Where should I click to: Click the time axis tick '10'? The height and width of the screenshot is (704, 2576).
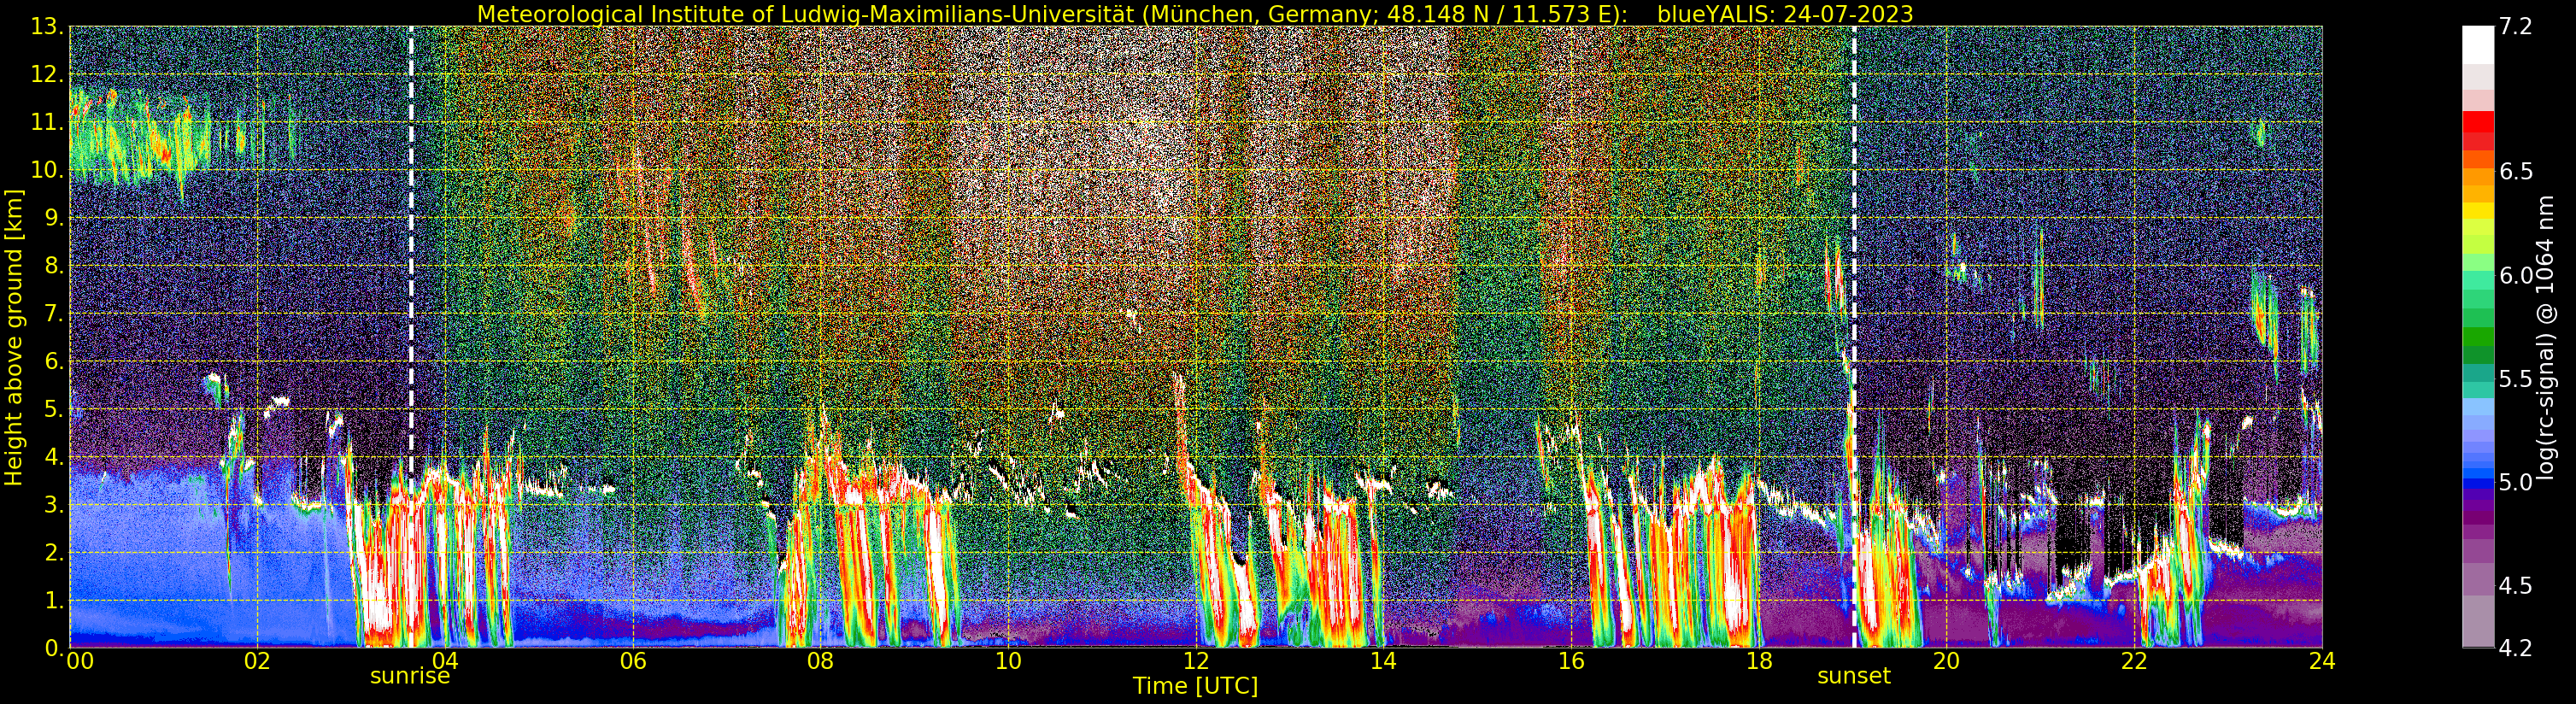click(x=1008, y=661)
